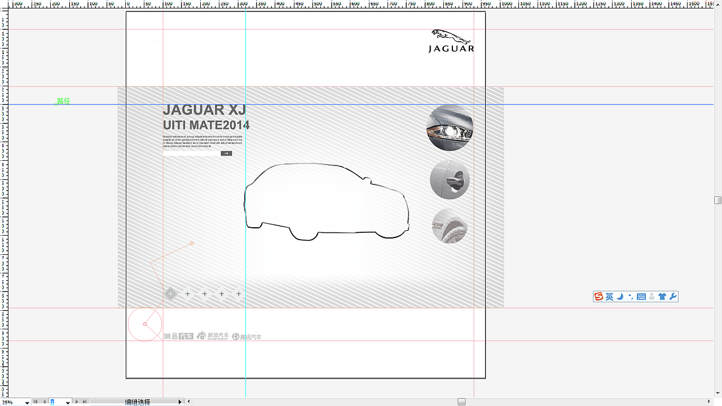Click the white bar beside the arrow button
This screenshot has width=722, height=406.
click(x=191, y=153)
